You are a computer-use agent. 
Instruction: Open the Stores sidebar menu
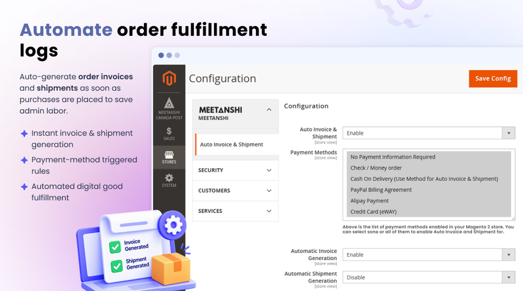click(x=169, y=157)
